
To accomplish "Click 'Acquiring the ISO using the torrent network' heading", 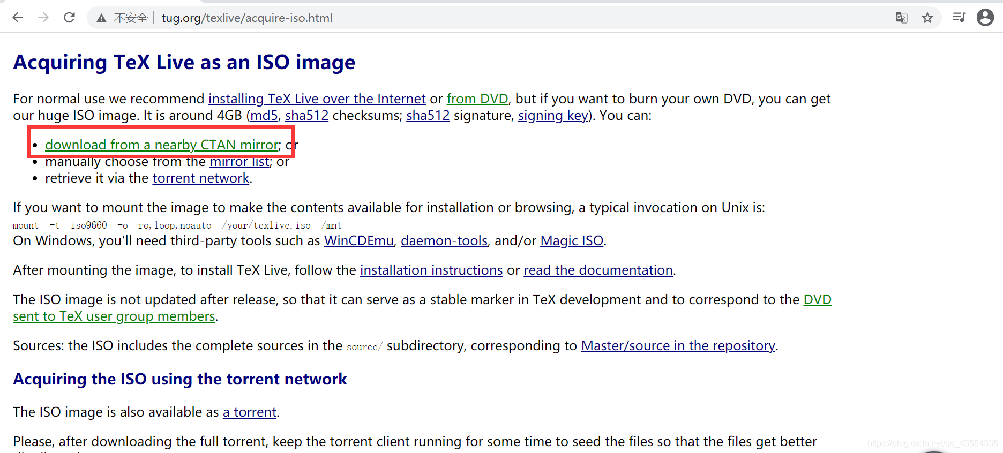I will point(180,379).
